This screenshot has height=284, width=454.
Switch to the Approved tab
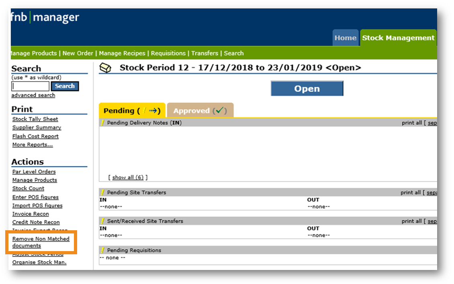(x=200, y=111)
